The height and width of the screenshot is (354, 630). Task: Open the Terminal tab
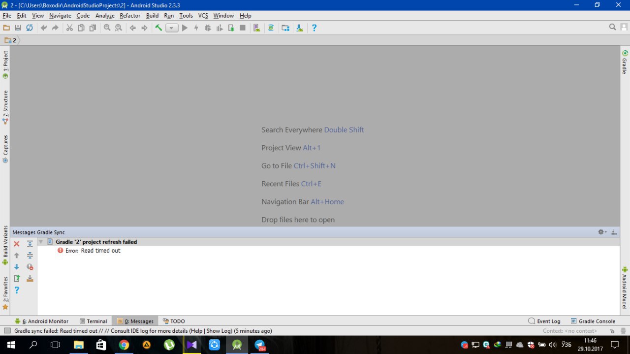click(x=93, y=321)
